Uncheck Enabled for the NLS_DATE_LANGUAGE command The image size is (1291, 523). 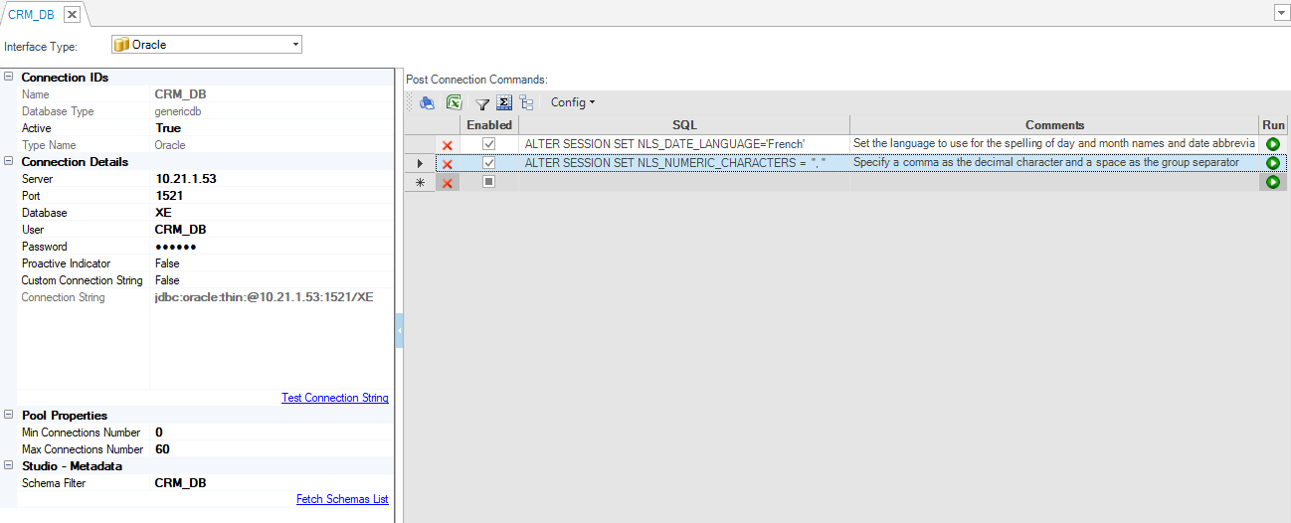point(488,144)
